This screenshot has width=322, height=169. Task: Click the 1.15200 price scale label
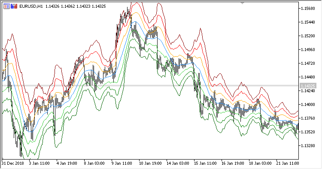point(308,36)
